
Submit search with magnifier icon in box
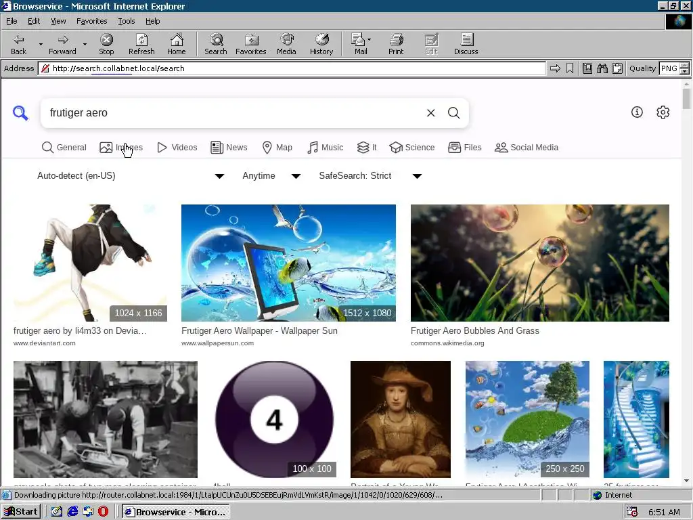454,113
